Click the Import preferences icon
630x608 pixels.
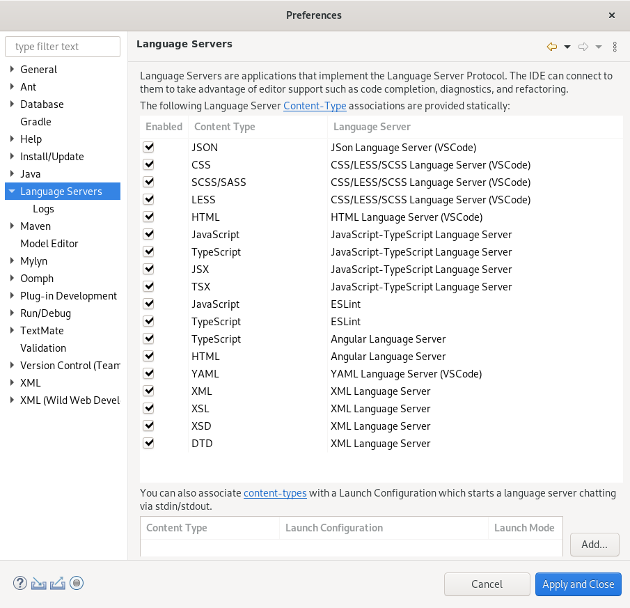pos(39,584)
